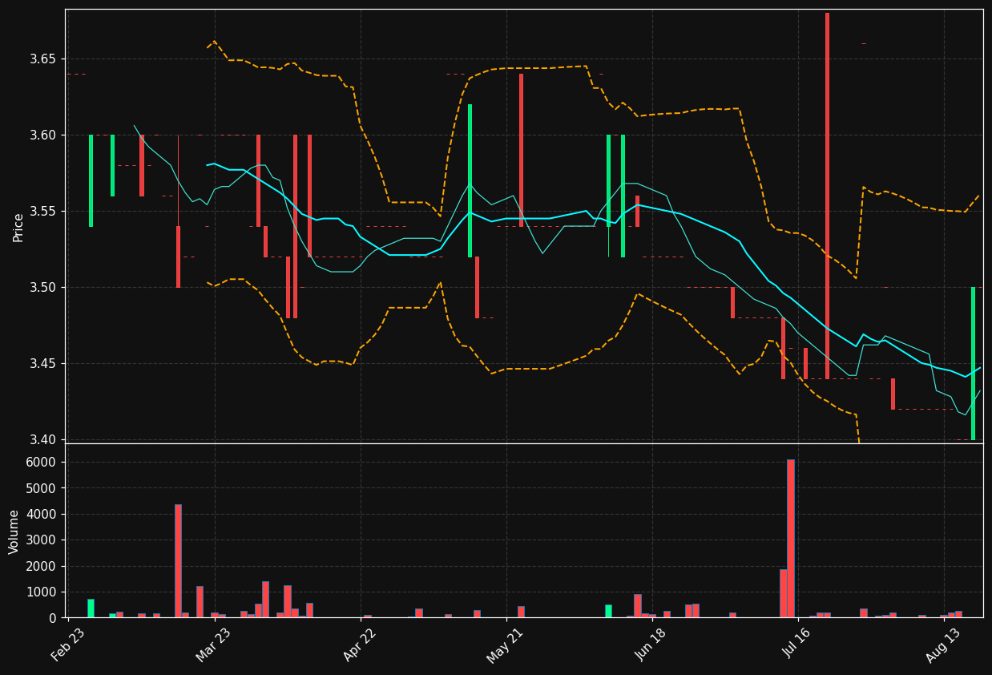Click the Jun 18 date label
This screenshot has width=992, height=675.
coord(651,645)
